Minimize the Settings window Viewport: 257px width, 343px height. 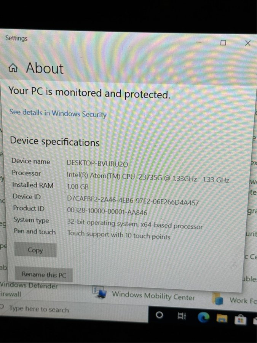(199, 42)
